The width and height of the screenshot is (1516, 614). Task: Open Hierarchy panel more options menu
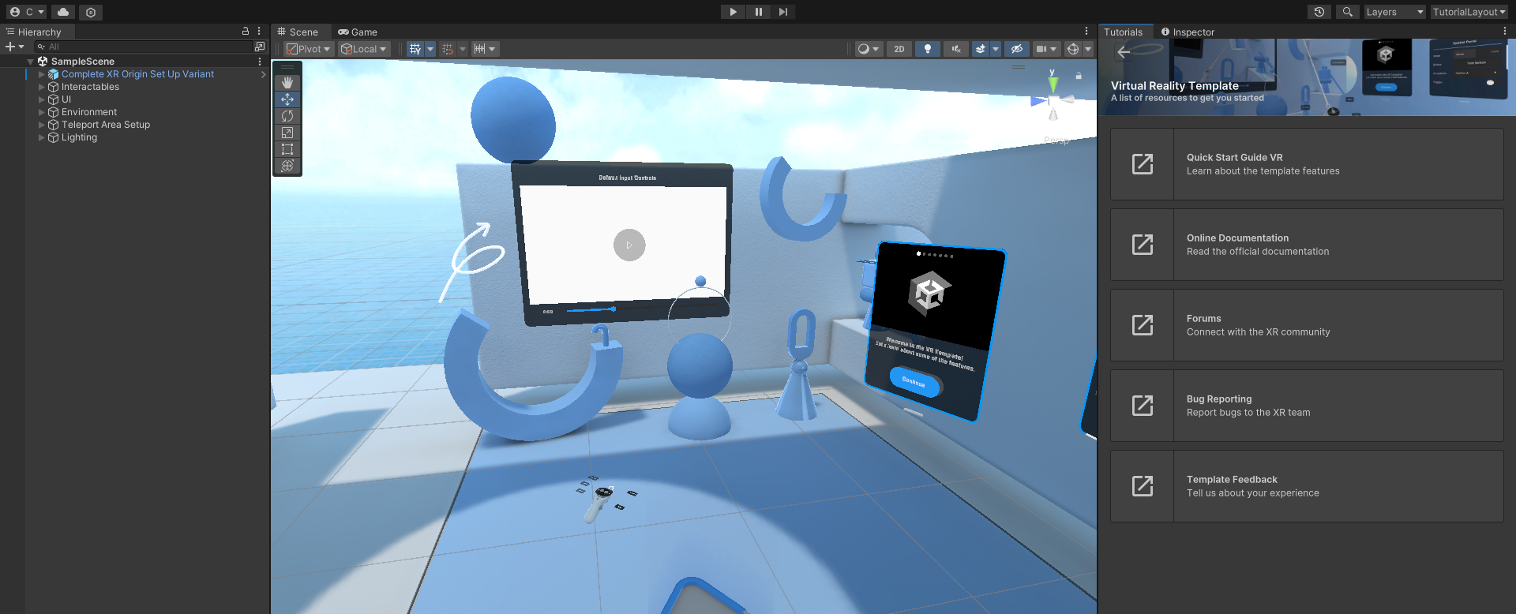tap(259, 32)
